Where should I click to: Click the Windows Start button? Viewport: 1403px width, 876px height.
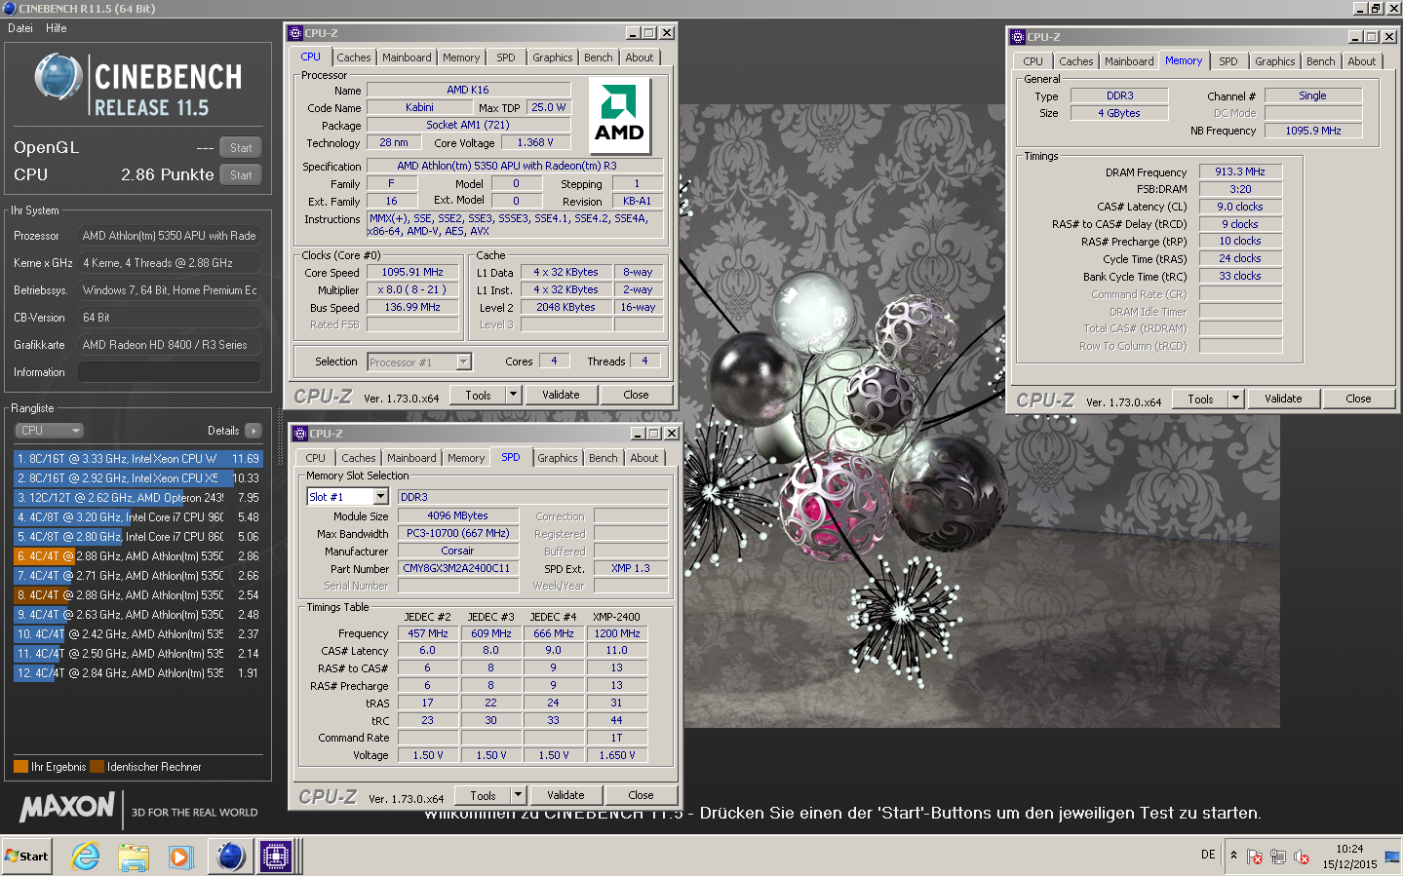point(26,857)
